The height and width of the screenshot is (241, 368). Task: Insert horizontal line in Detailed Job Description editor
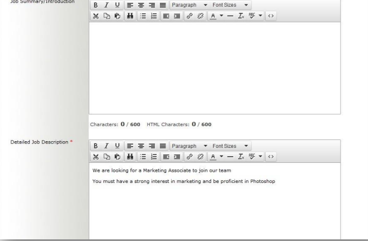(x=230, y=157)
